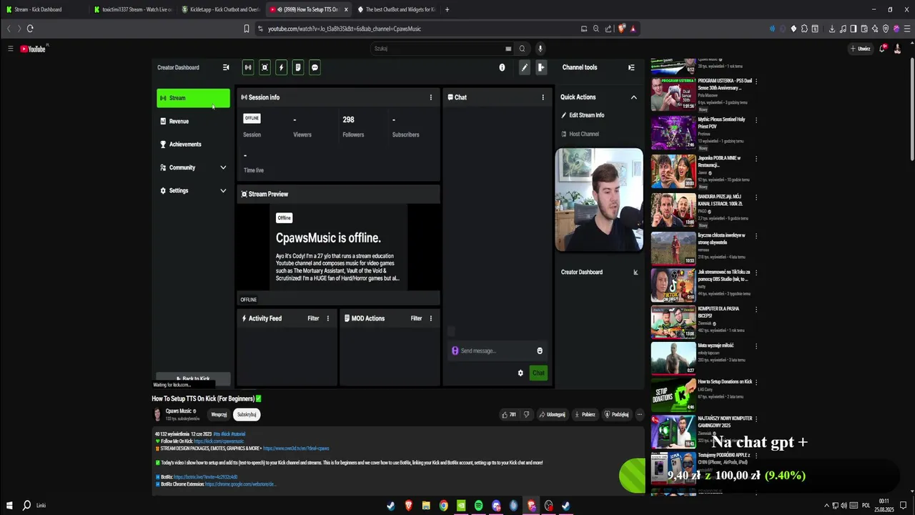This screenshot has height=515, width=915.
Task: Open browser downloads icon in toolbar
Action: [x=832, y=29]
